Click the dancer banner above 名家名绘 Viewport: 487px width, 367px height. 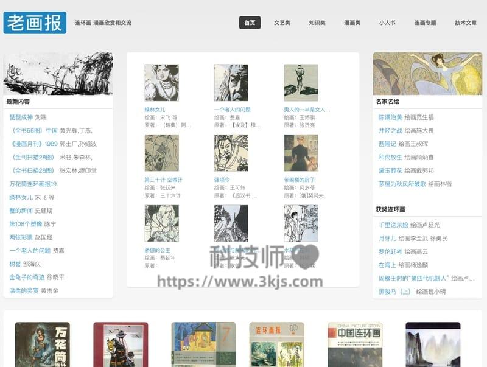point(427,74)
